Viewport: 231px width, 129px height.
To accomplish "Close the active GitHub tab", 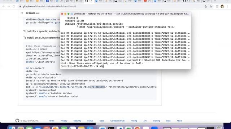I will pos(91,1).
